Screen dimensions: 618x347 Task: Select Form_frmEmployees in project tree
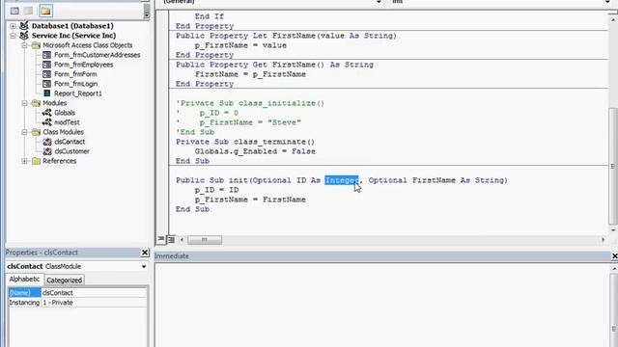pos(84,65)
